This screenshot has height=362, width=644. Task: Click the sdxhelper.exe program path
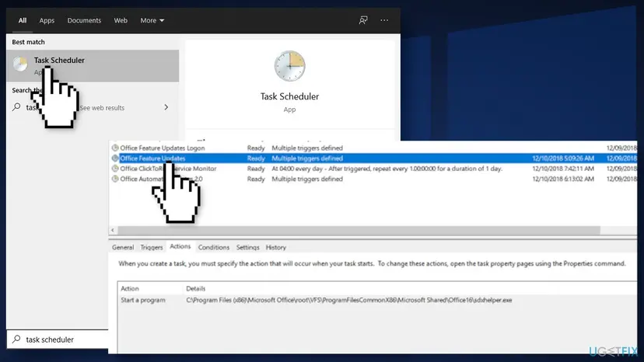click(x=349, y=300)
